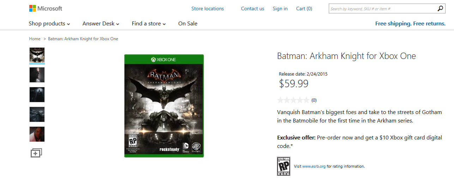454x179 pixels.
Task: Select the first Batman cover thumbnail
Action: [x=37, y=55]
